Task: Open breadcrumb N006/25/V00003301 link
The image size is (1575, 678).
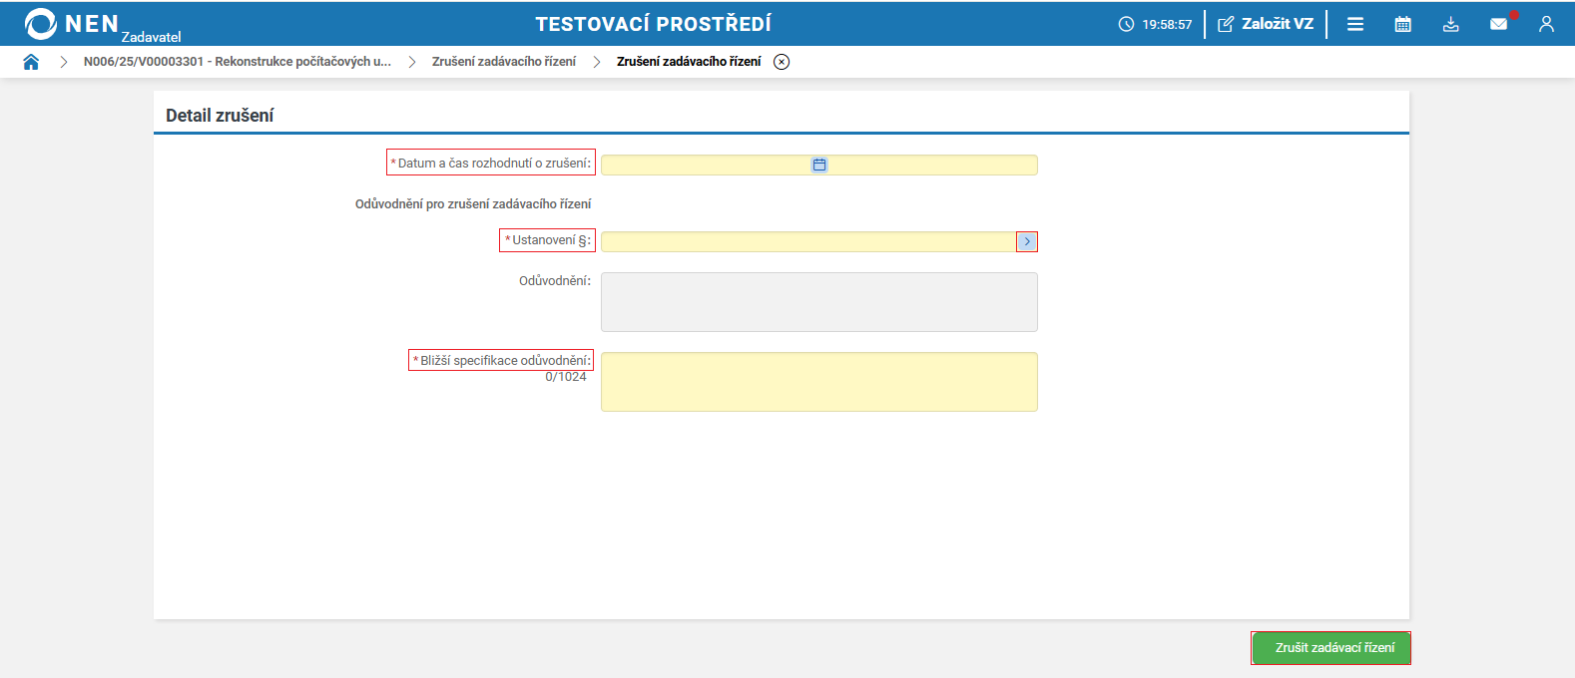Action: click(x=238, y=62)
